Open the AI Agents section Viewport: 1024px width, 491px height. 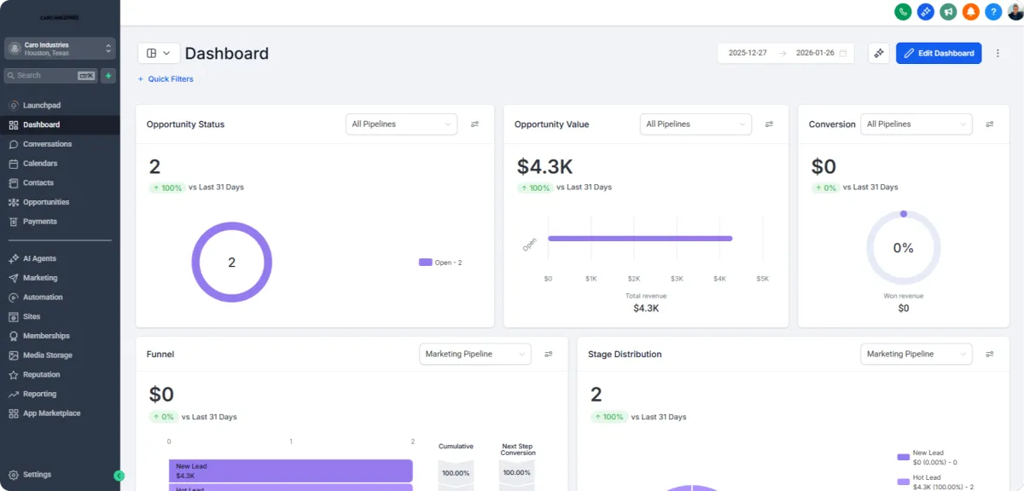click(x=38, y=258)
